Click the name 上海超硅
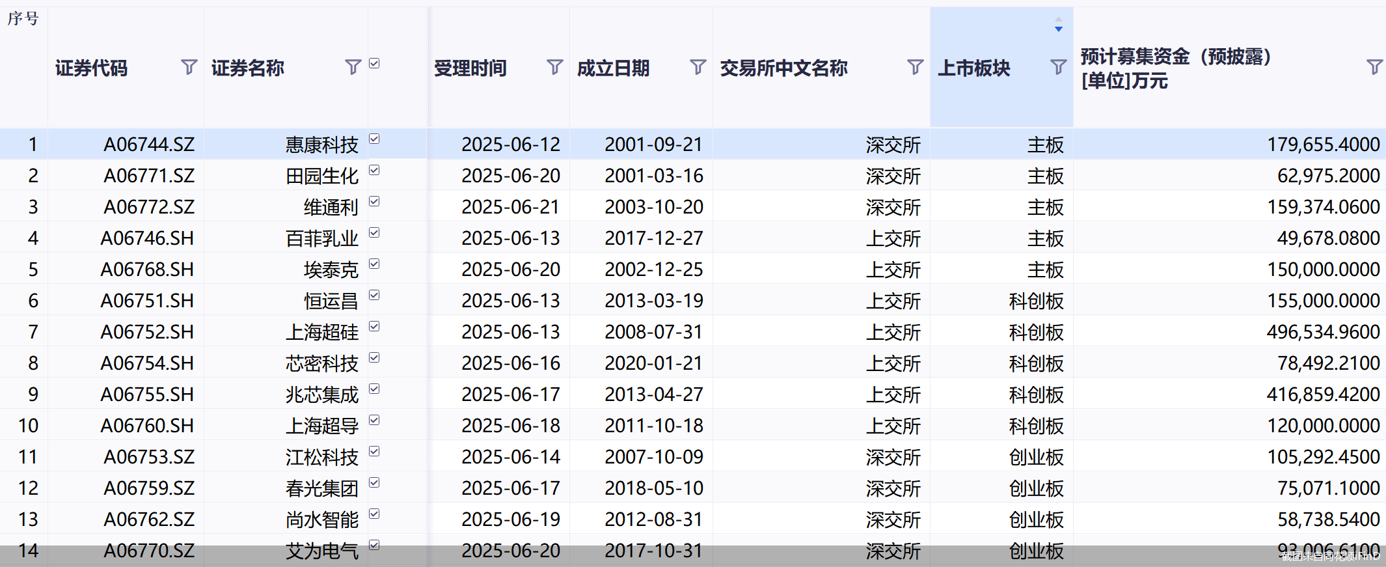 pyautogui.click(x=322, y=332)
